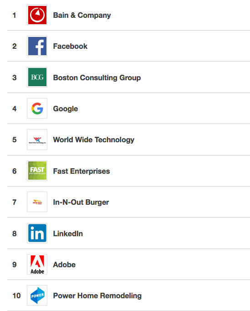Click the LinkedIn logo icon
250x311 pixels.
click(x=37, y=233)
